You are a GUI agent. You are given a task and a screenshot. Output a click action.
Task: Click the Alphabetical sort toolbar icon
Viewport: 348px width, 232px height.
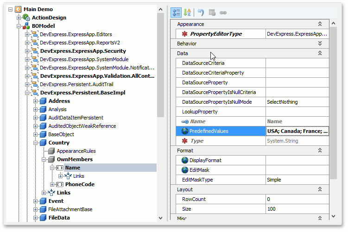tap(187, 13)
